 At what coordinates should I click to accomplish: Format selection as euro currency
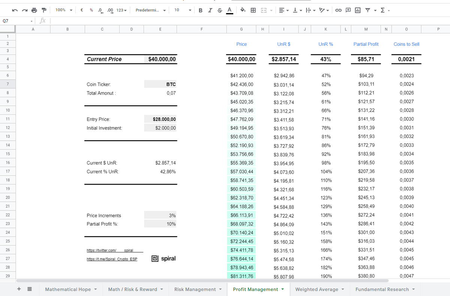pyautogui.click(x=82, y=10)
